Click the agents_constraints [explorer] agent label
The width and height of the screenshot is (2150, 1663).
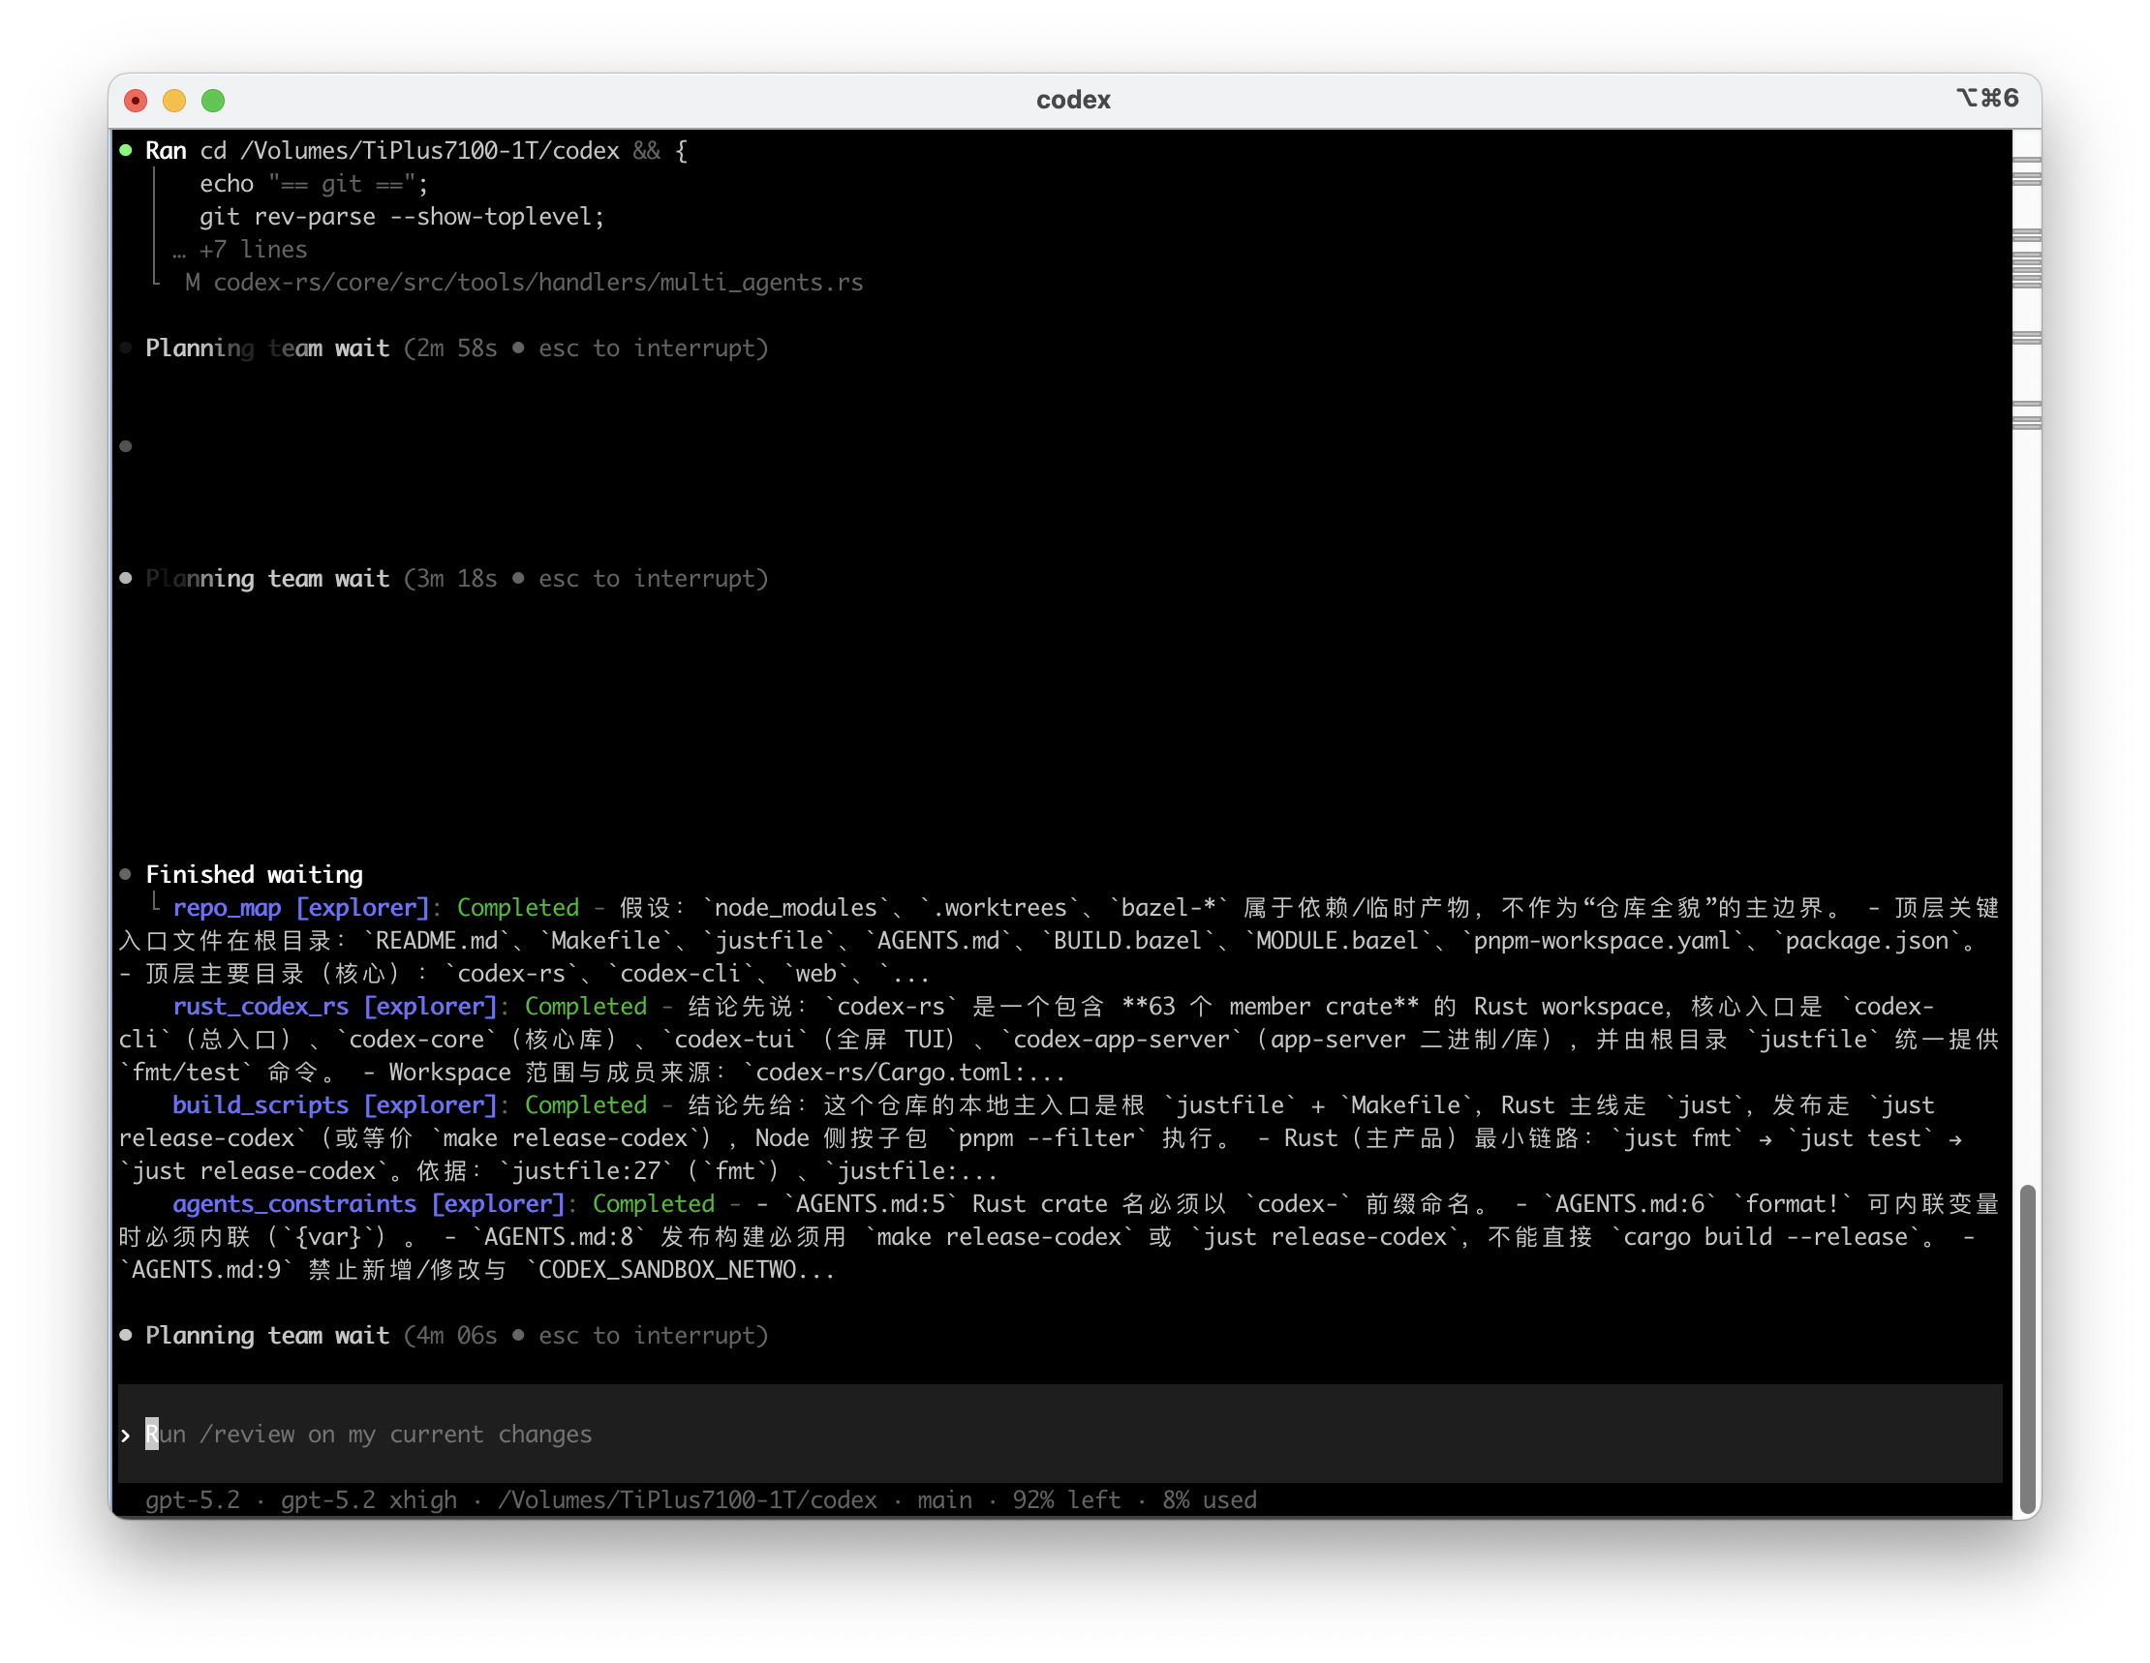click(368, 1203)
